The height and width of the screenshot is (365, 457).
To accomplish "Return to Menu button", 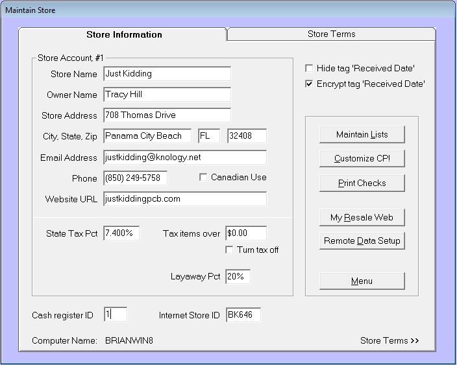I will pyautogui.click(x=362, y=281).
